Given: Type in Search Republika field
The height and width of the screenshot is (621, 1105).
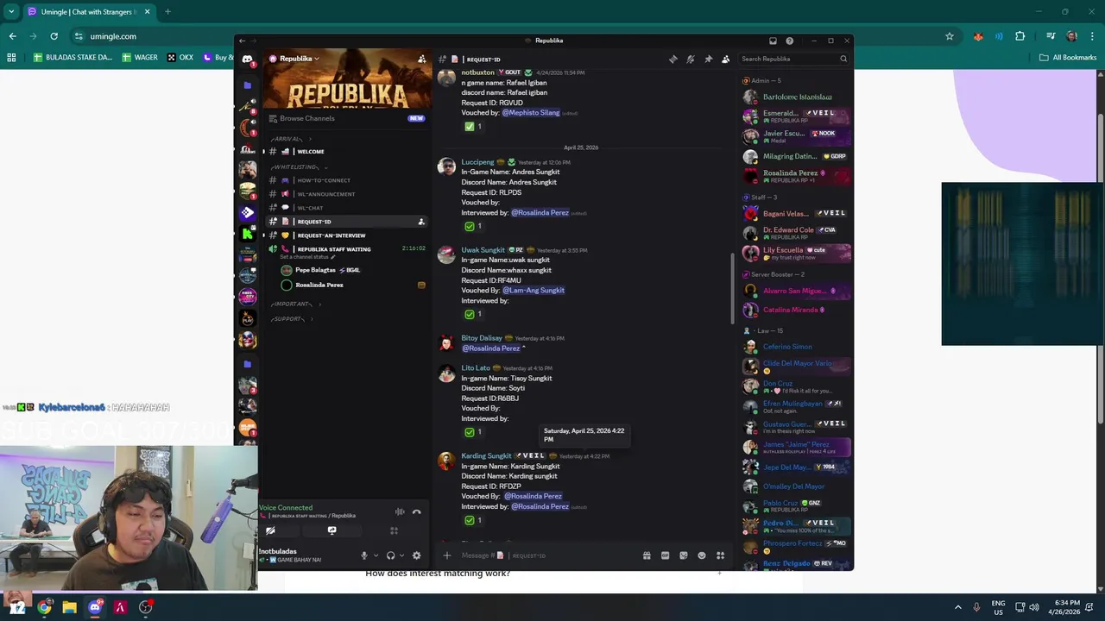Looking at the screenshot, I should [x=794, y=59].
